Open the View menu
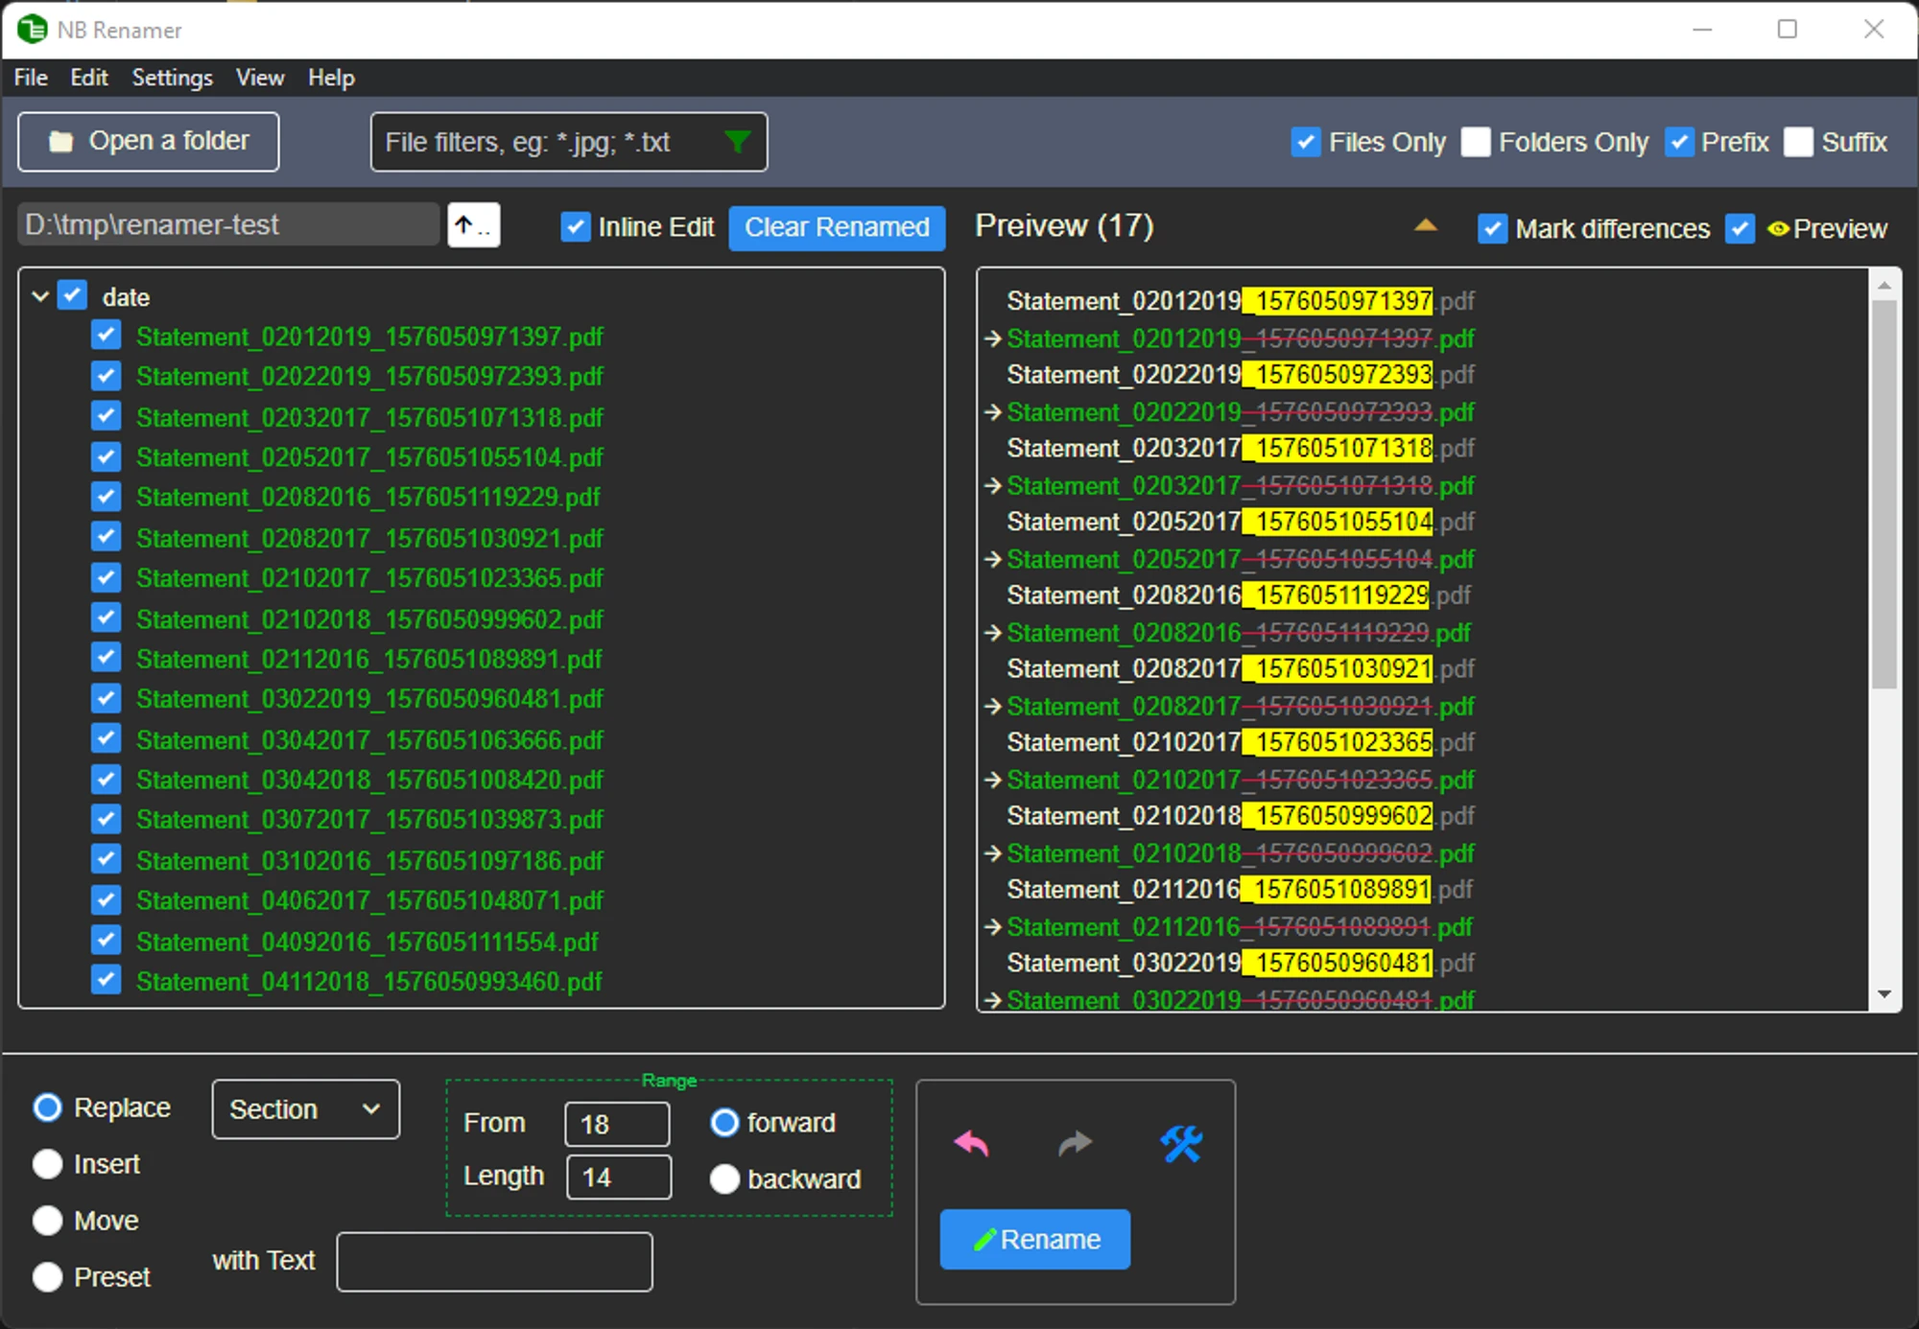 click(x=259, y=78)
